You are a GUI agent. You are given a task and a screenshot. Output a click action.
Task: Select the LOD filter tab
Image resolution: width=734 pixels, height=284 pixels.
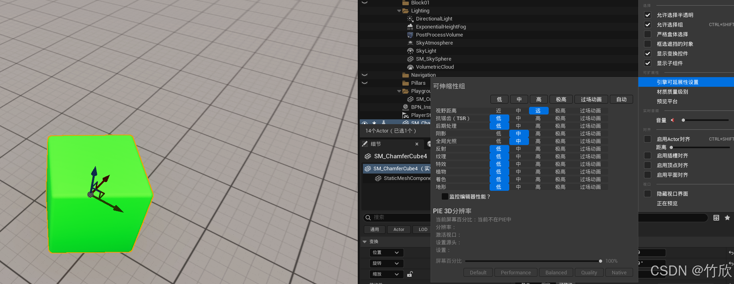click(423, 229)
